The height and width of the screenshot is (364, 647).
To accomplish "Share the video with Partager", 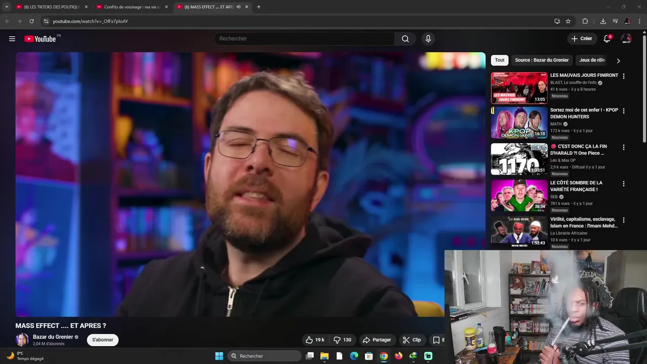I will [x=377, y=340].
